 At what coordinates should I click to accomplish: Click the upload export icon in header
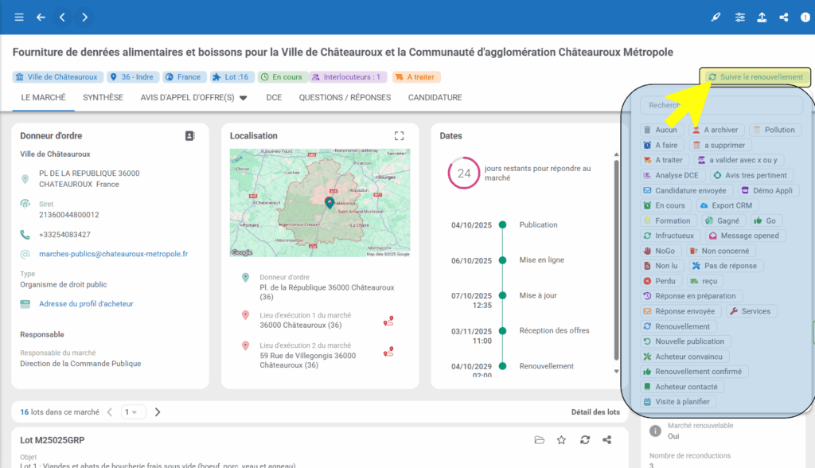click(762, 18)
